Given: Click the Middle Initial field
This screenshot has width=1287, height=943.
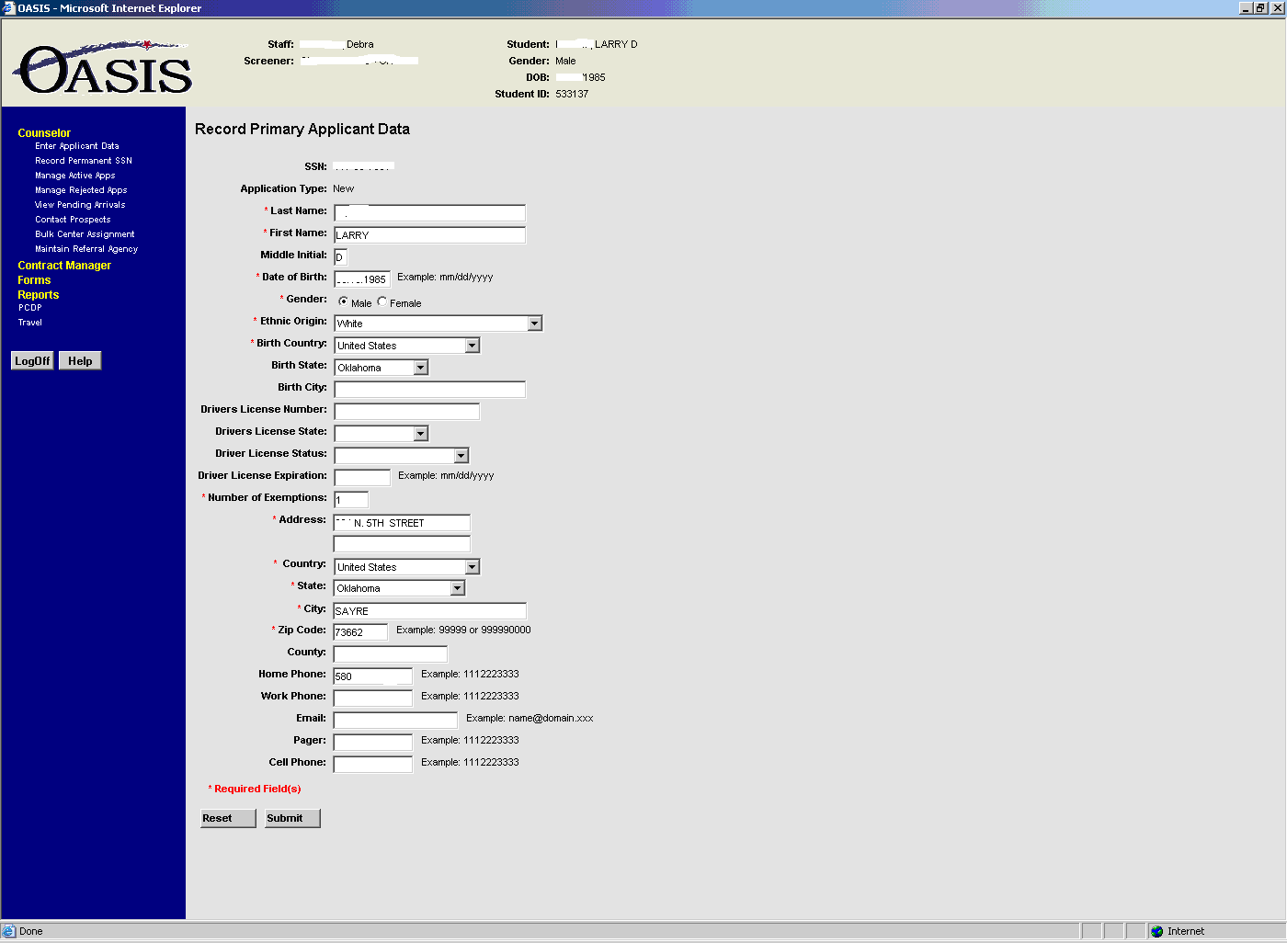Looking at the screenshot, I should [x=340, y=257].
